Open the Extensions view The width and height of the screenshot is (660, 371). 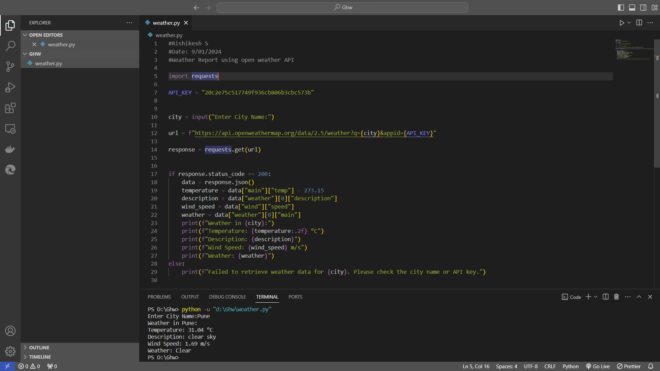coord(10,108)
